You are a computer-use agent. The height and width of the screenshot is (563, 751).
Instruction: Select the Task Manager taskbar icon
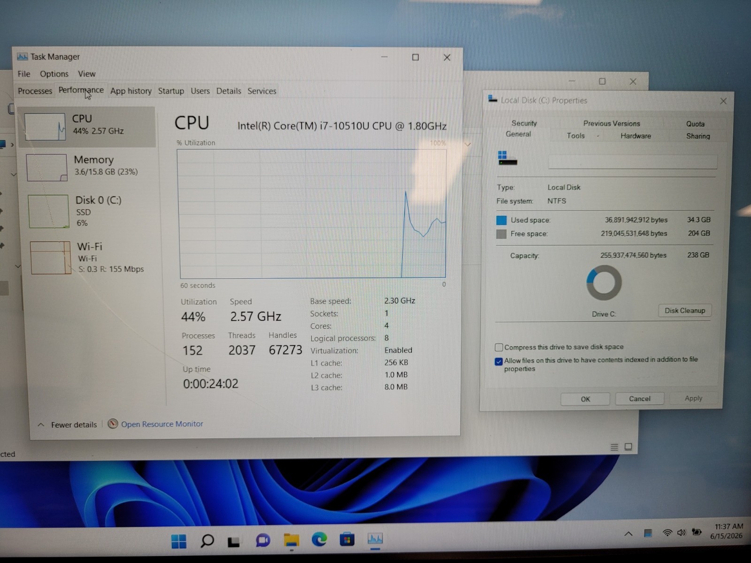tap(375, 539)
